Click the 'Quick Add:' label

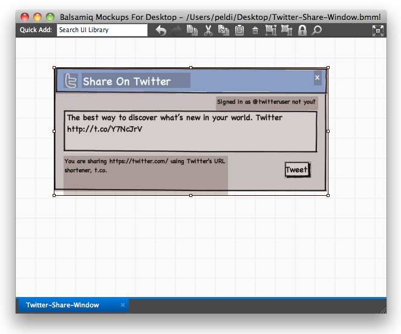36,30
